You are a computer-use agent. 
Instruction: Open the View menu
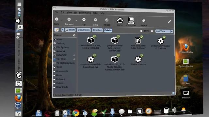[69, 12]
